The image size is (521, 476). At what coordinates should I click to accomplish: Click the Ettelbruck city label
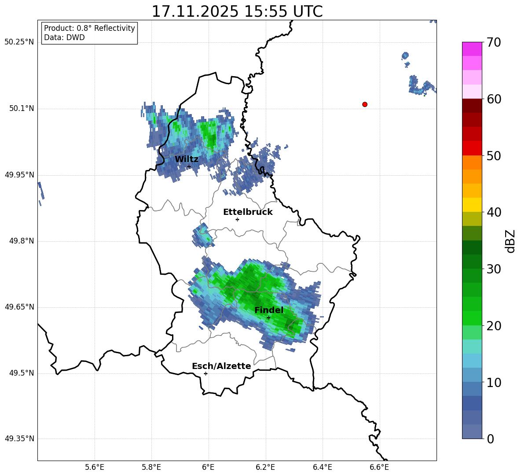point(248,212)
